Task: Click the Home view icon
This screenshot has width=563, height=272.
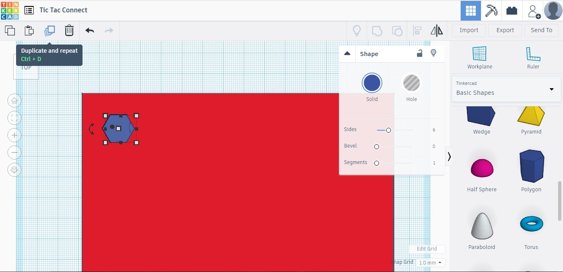Action: [x=14, y=101]
